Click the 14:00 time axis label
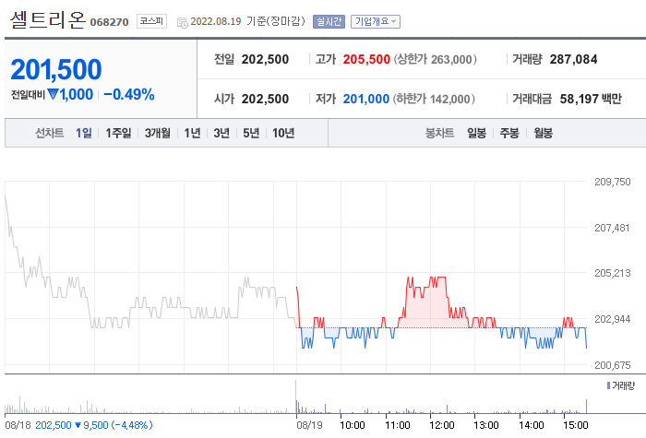The image size is (646, 438). click(531, 425)
